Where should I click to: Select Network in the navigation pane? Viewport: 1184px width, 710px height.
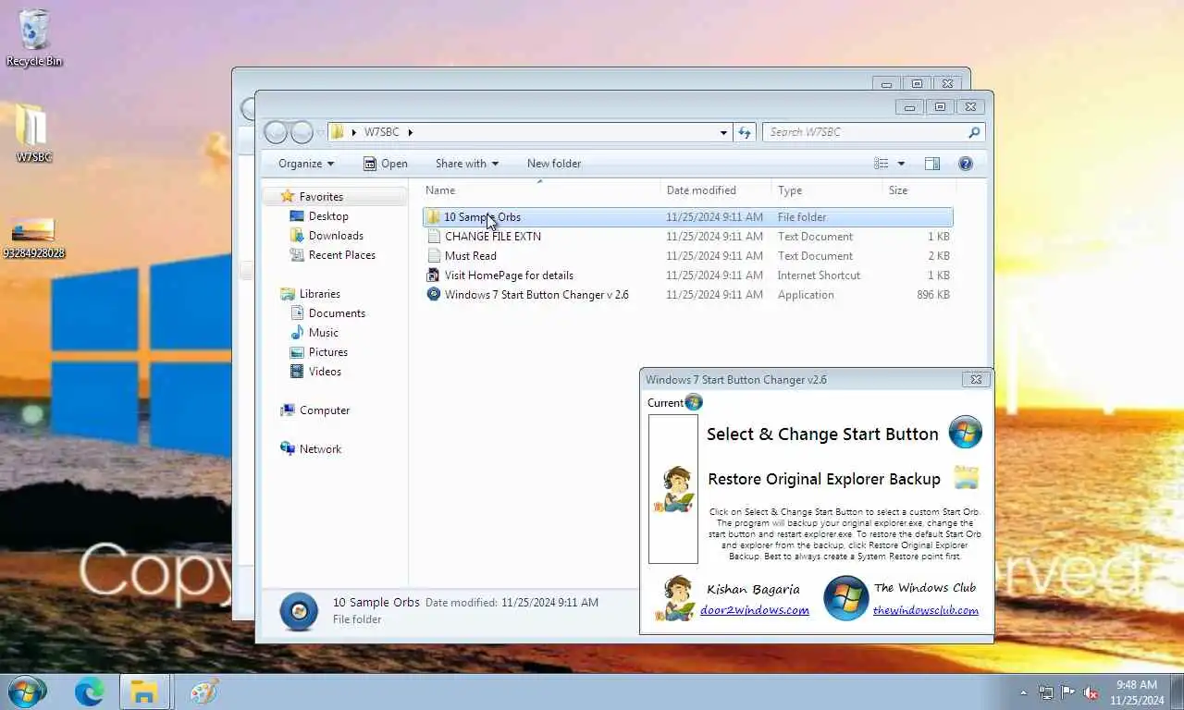[320, 449]
